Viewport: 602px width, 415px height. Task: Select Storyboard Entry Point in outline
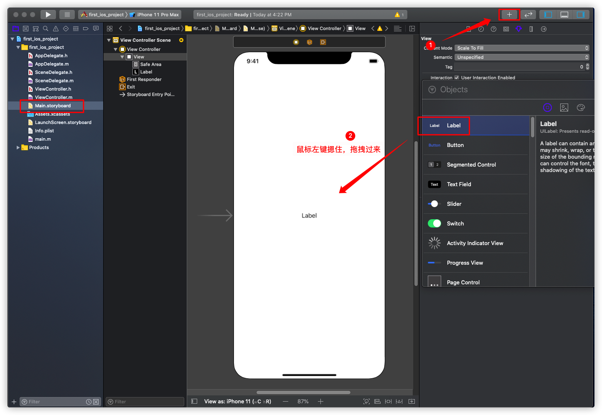tap(150, 94)
